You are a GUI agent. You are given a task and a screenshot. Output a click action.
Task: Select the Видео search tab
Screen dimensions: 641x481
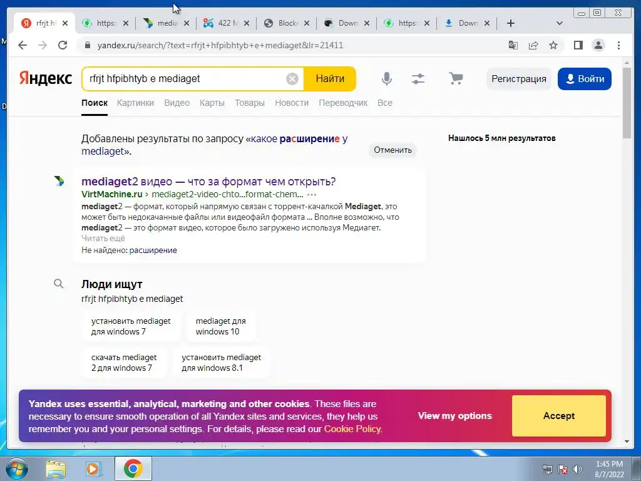177,103
